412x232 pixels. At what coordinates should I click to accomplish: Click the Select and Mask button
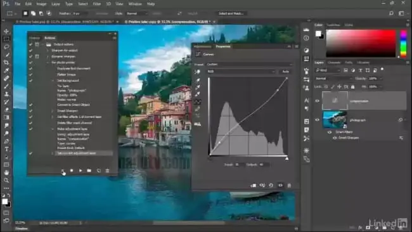231,13
